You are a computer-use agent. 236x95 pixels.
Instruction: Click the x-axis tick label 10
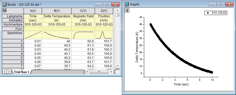click(212, 80)
